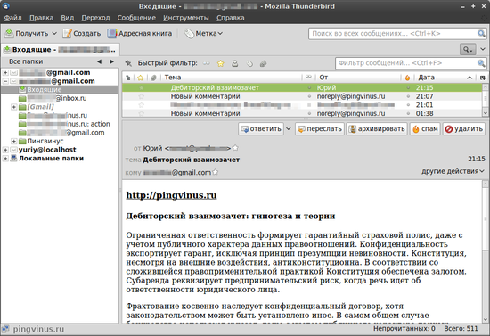
Task: Sort by read-status column header
Action: (x=309, y=78)
